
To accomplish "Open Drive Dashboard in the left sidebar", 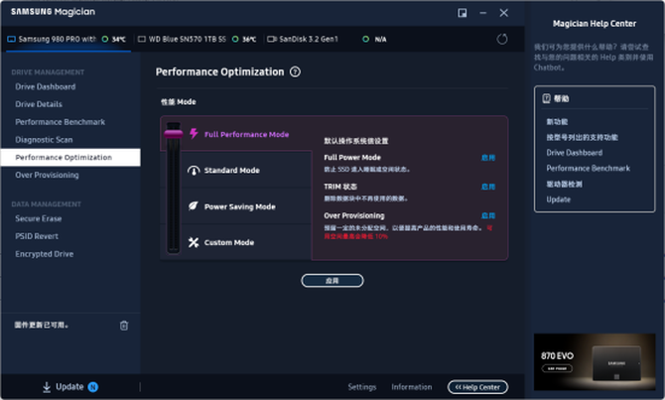I will pos(46,86).
